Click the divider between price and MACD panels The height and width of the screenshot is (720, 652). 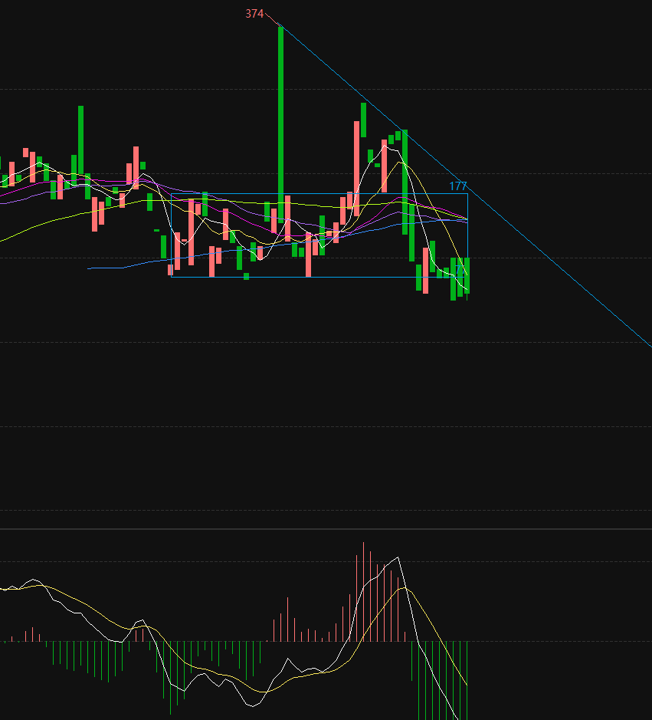coord(326,529)
